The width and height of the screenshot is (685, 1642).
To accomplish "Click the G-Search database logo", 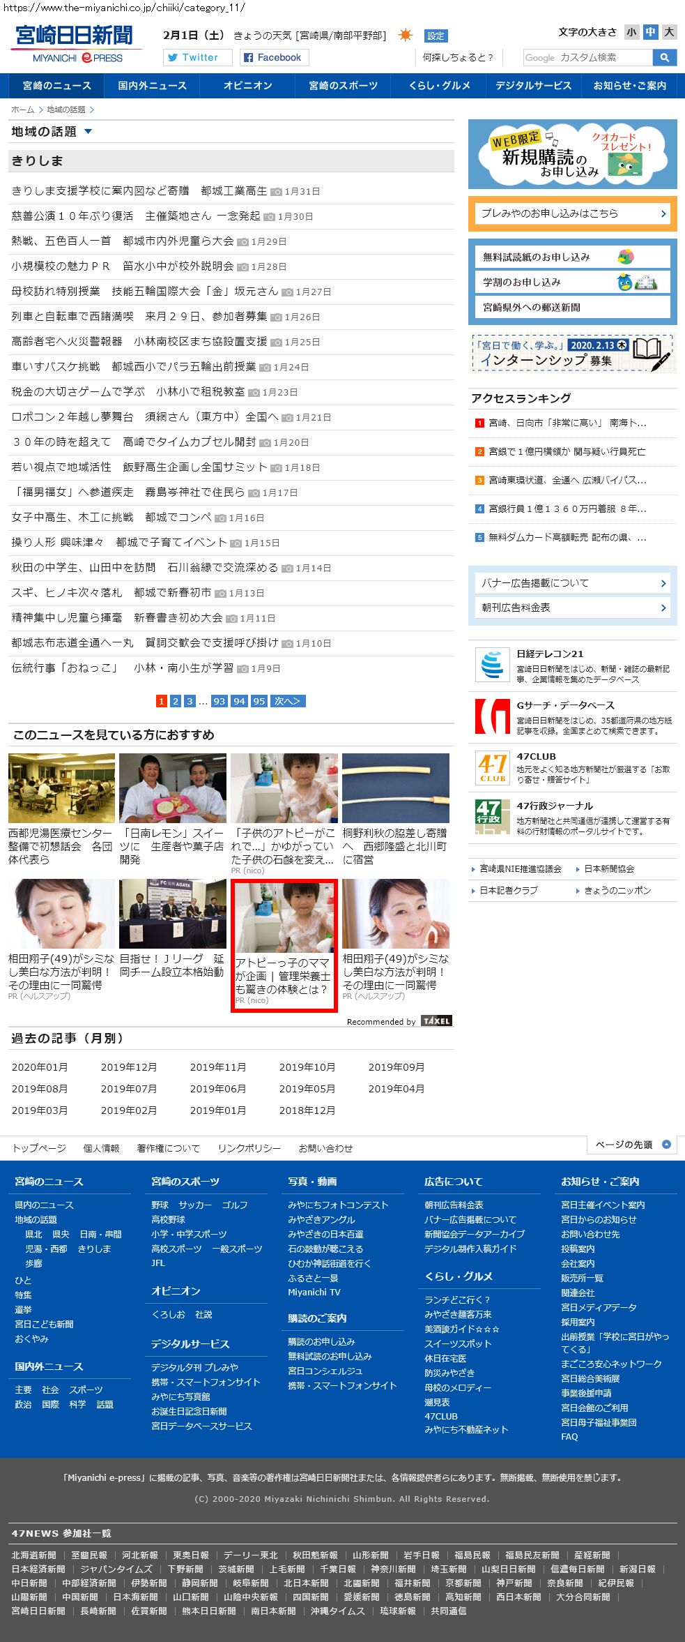I will 492,716.
